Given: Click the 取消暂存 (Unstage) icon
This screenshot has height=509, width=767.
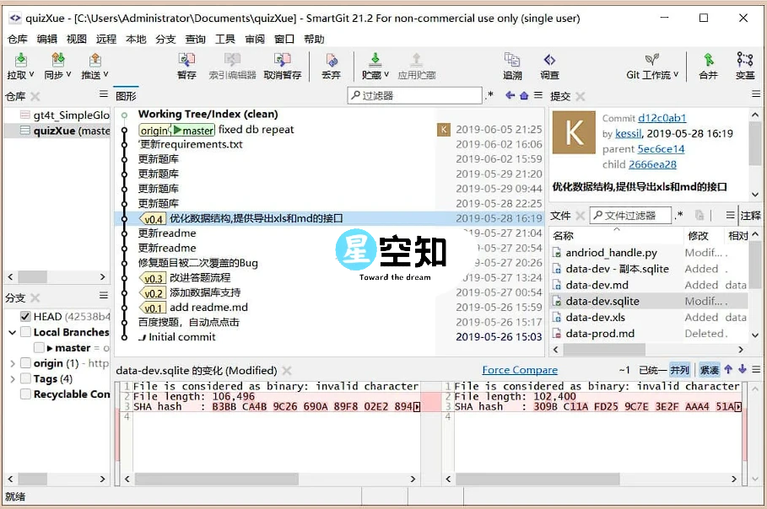Looking at the screenshot, I should [283, 65].
